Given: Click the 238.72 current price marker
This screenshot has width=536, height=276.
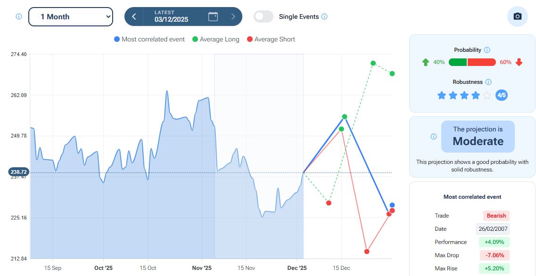Looking at the screenshot, I should coord(19,172).
